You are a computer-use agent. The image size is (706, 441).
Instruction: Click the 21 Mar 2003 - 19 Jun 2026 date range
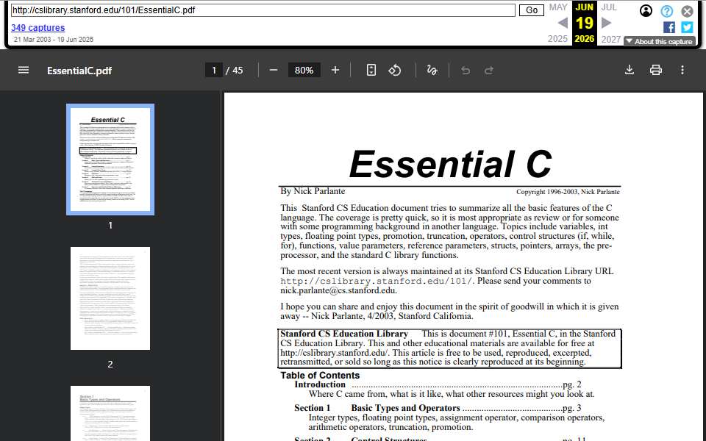[53, 40]
